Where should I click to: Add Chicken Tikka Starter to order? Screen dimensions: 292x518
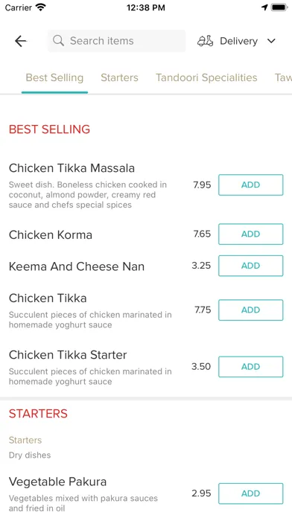(251, 367)
